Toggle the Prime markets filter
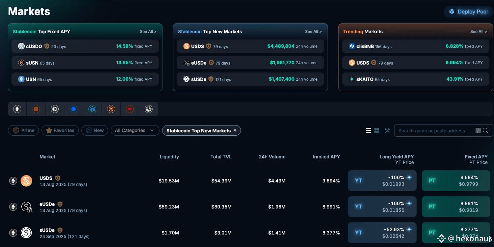The height and width of the screenshot is (247, 494). [23, 130]
